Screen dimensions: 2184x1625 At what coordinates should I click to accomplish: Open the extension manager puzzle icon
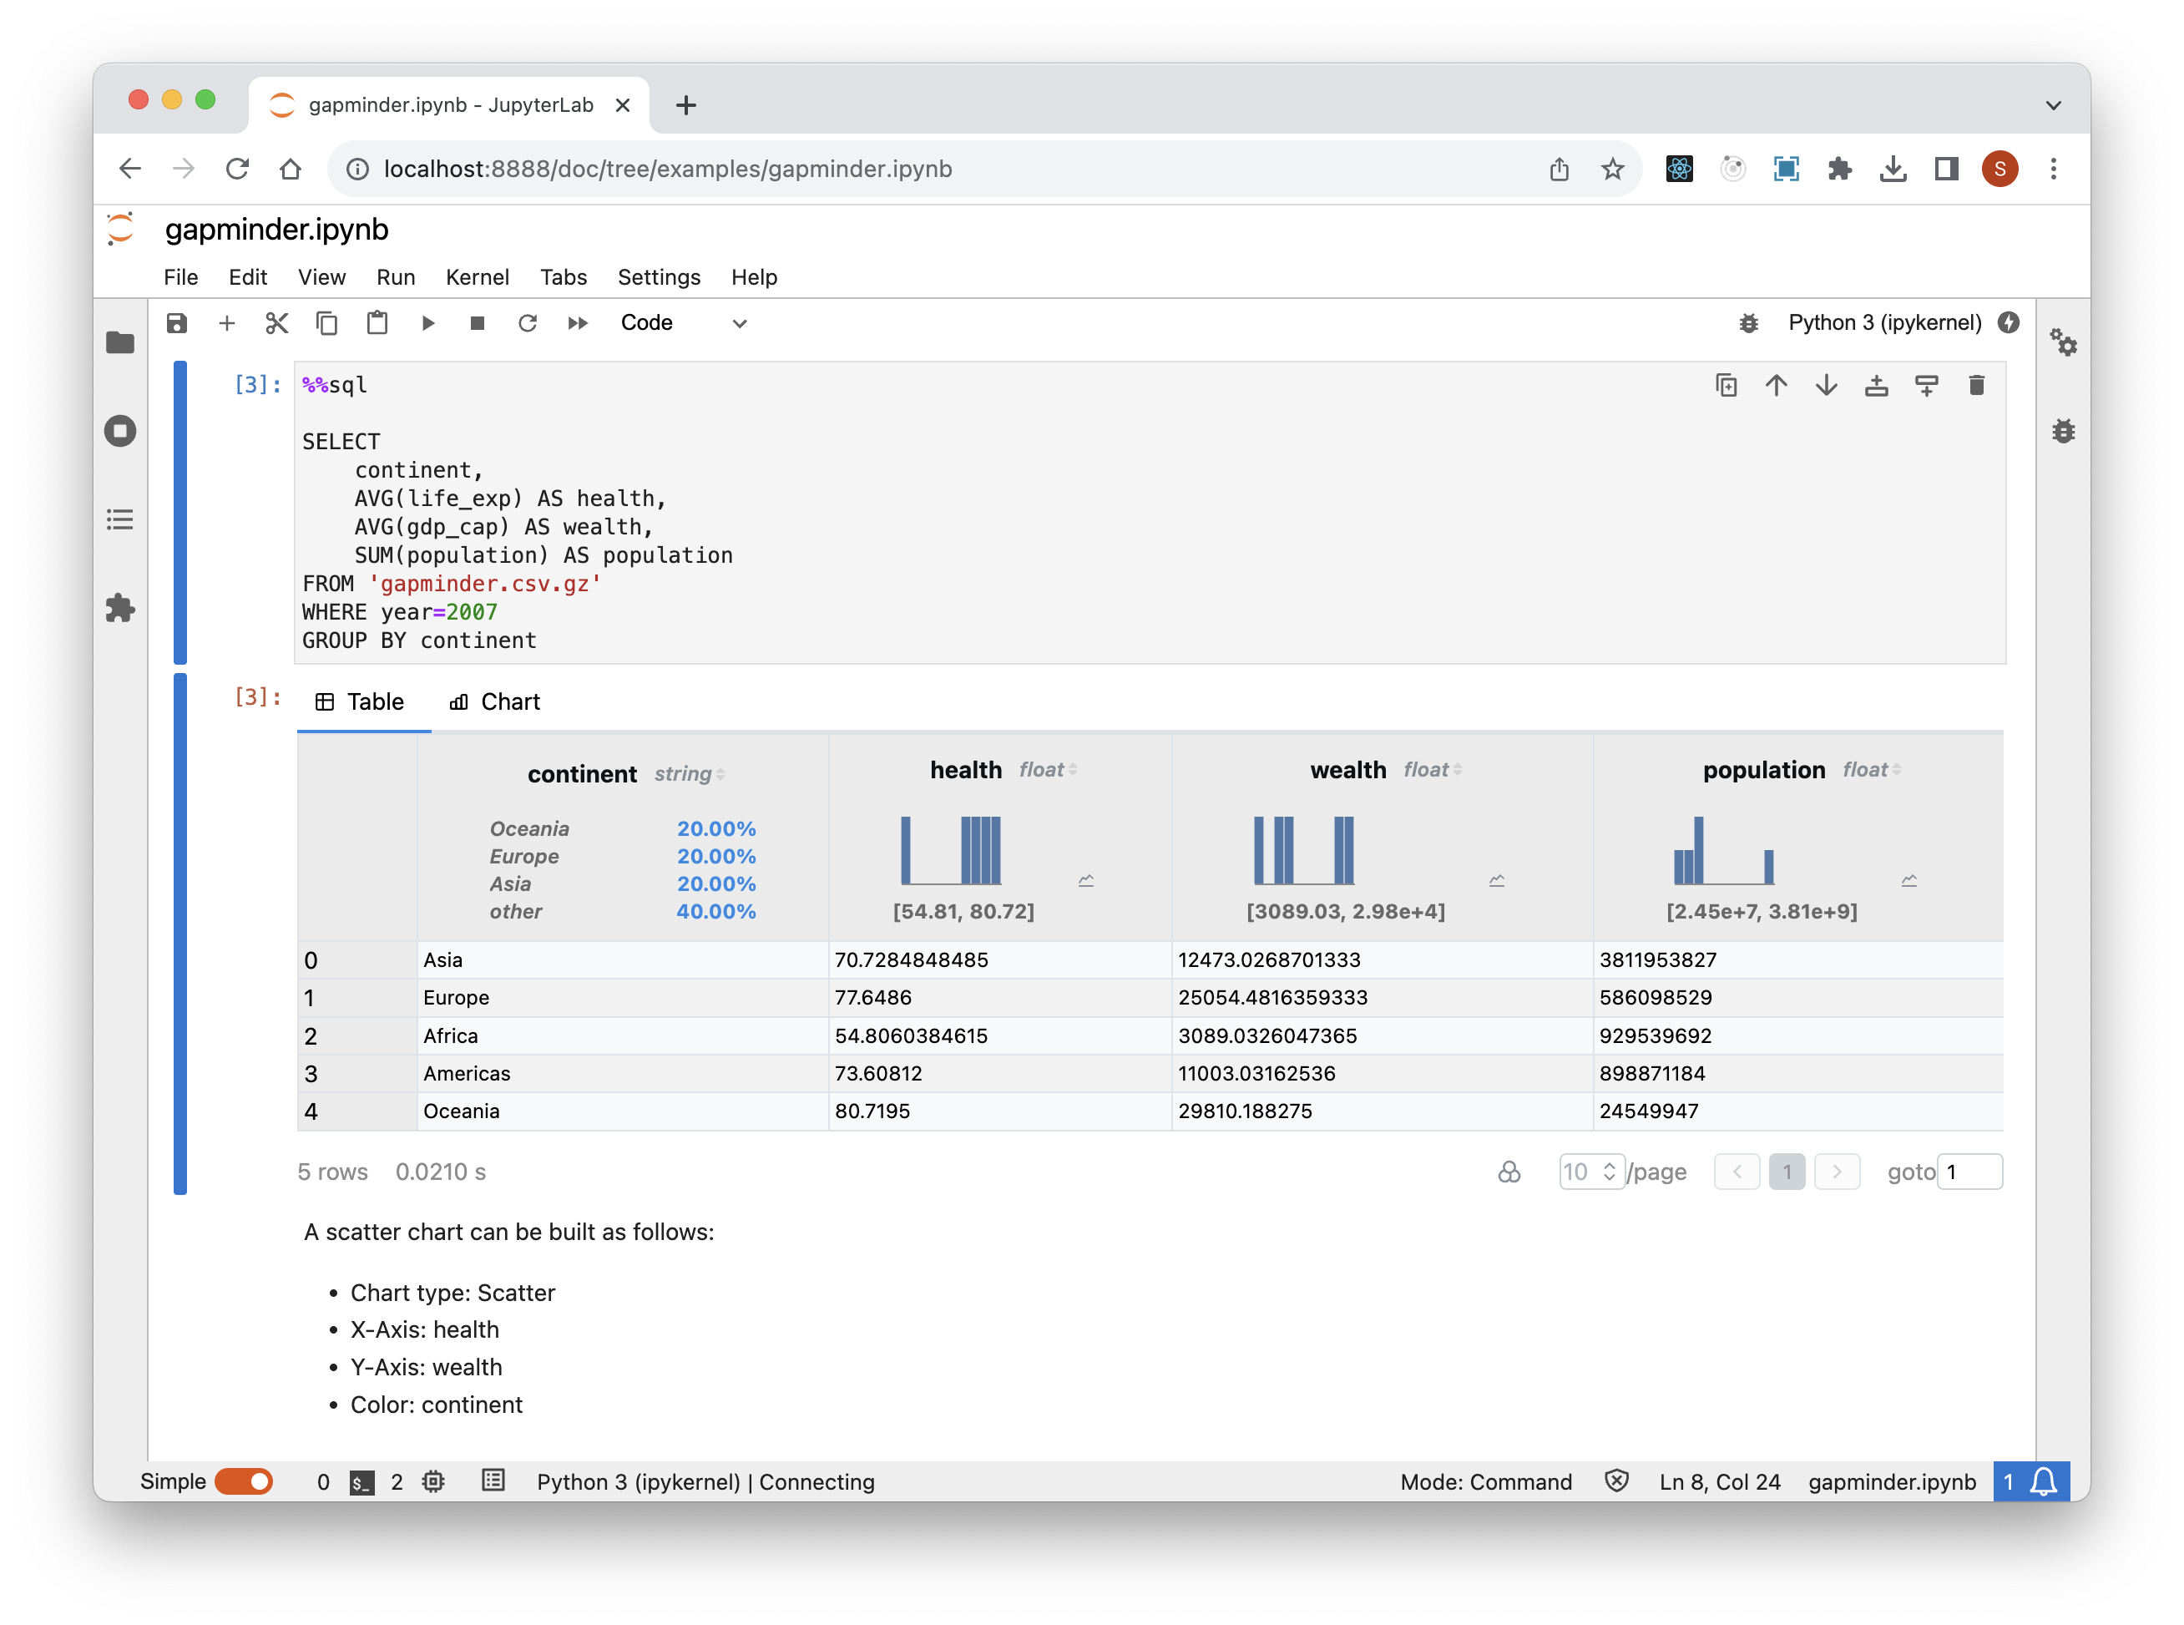pyautogui.click(x=120, y=608)
